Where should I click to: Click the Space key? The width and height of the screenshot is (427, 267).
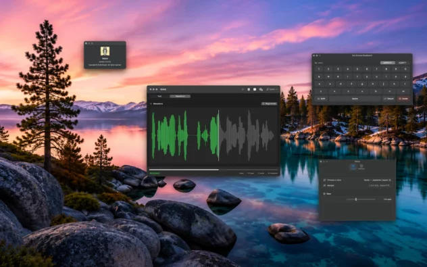(x=355, y=99)
